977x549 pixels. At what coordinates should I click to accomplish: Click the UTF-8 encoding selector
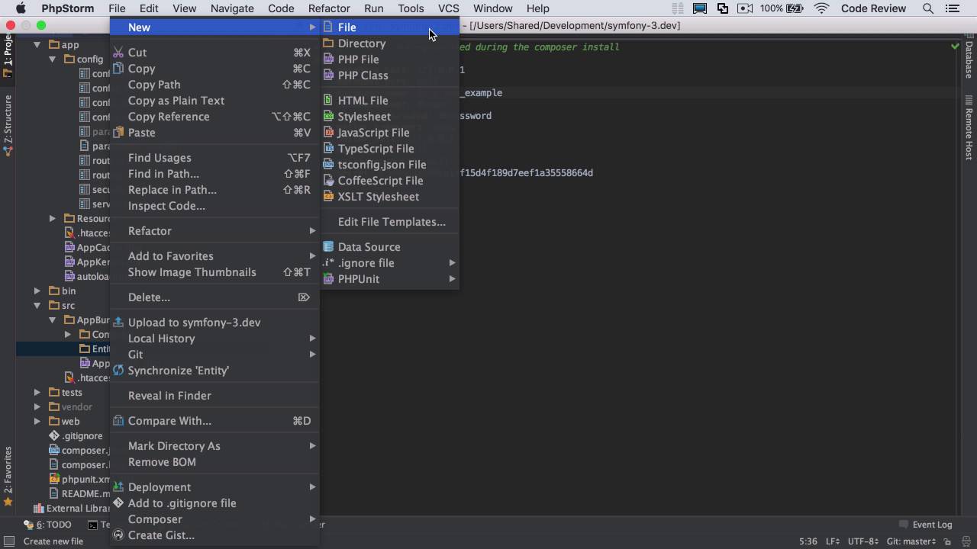tap(863, 541)
